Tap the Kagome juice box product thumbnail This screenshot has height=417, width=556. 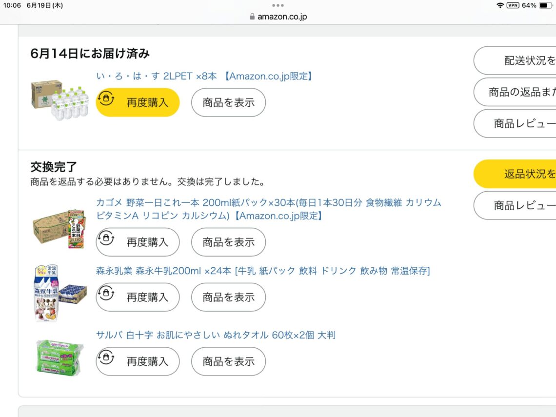[x=59, y=229]
